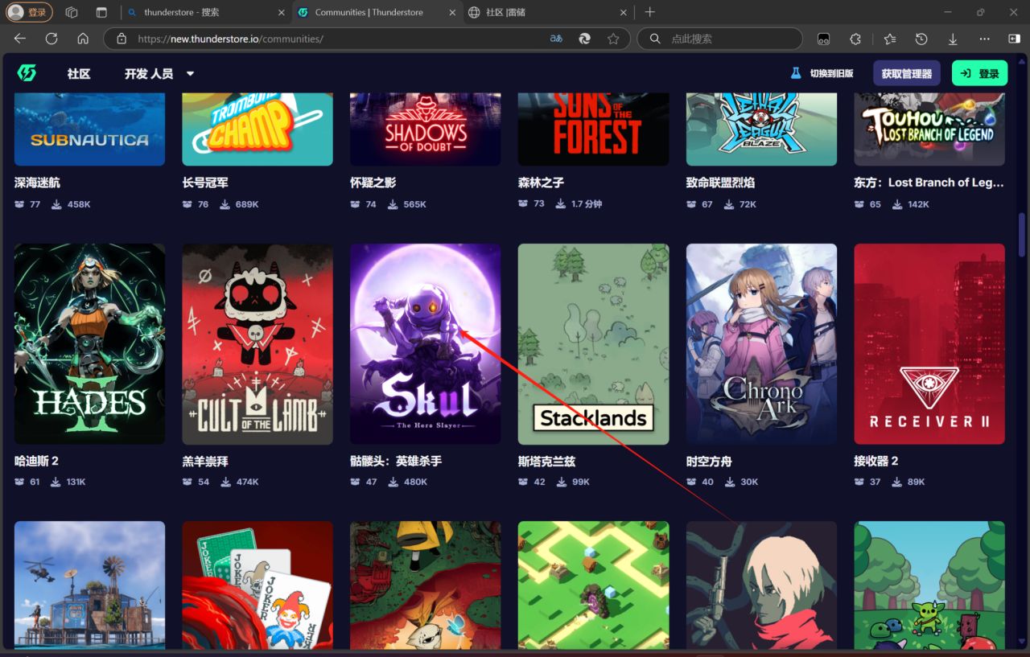Open the Chrono Ark community cover

[761, 344]
